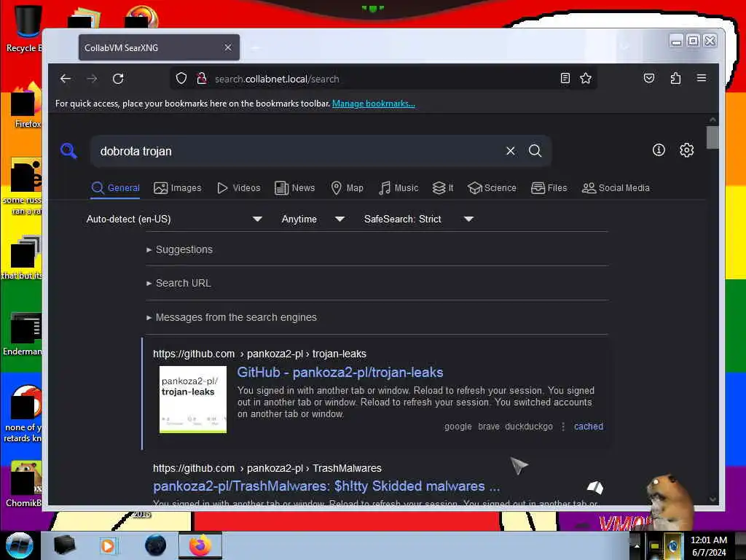Screen dimensions: 746x560
Task: Open GitHub - pankoza2-pl/trojan-leaks result
Action: [340, 373]
